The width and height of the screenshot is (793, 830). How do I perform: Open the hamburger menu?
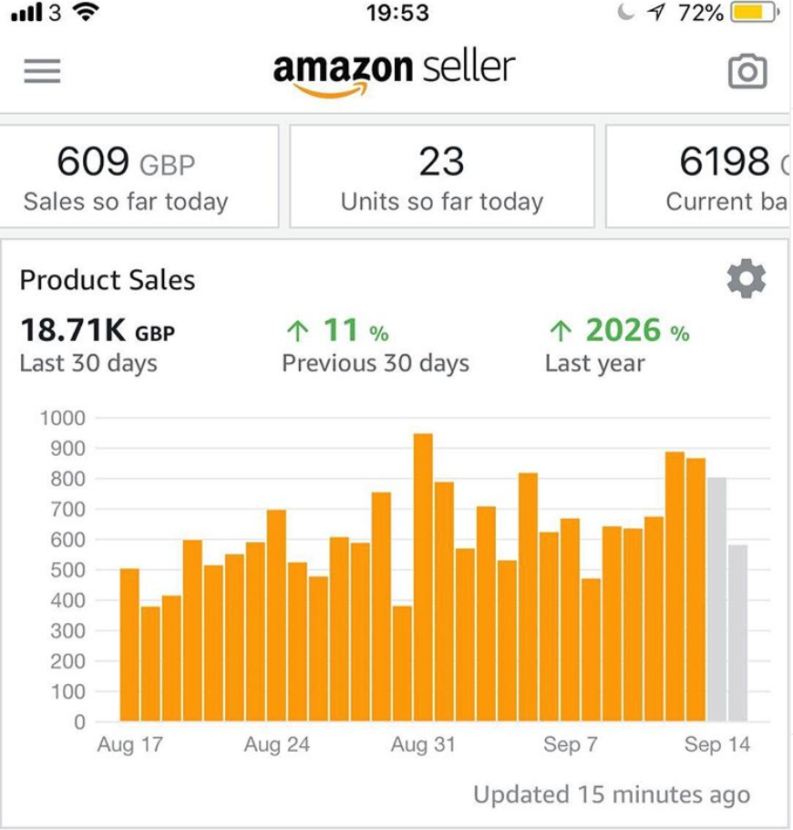pos(42,71)
